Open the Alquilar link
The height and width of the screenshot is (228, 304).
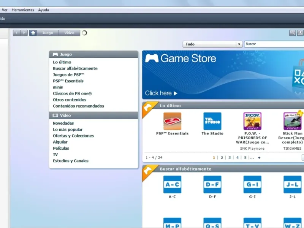pos(60,142)
